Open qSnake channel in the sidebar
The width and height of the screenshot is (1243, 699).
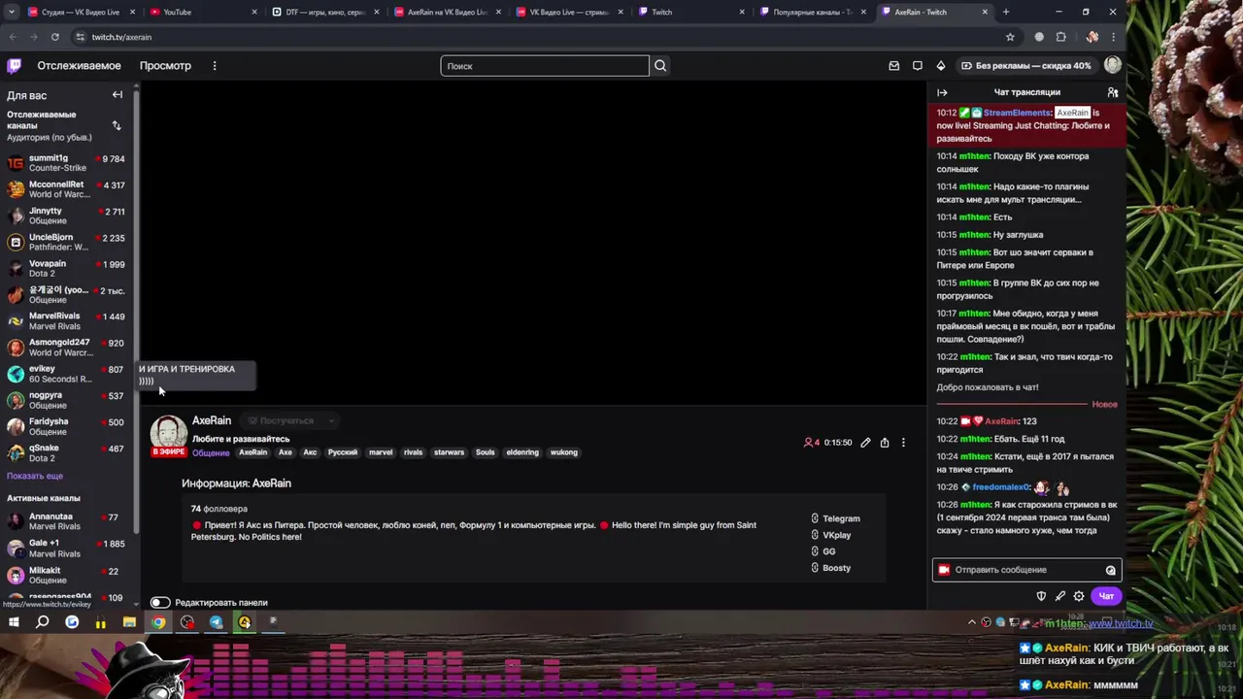coord(66,453)
